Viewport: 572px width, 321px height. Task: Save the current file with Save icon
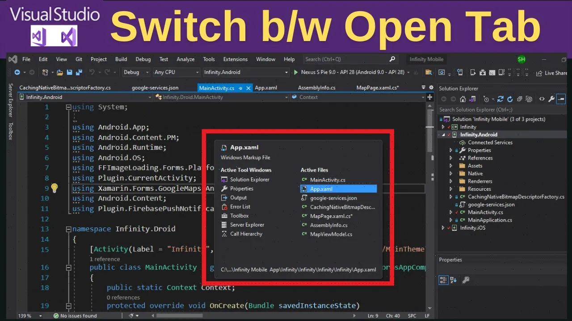[x=70, y=72]
